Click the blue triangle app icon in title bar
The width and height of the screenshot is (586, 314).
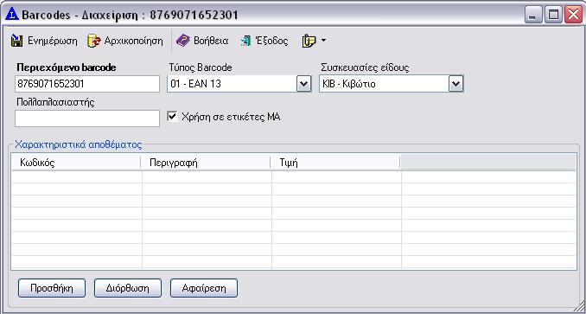coord(12,14)
